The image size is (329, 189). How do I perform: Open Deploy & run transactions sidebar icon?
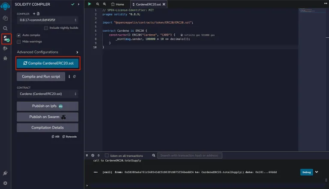[x=5, y=48]
